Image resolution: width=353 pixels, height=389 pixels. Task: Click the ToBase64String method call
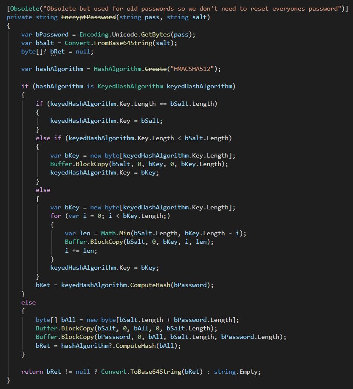pos(155,372)
